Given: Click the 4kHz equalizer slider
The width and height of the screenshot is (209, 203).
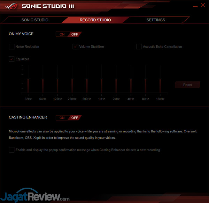Looking at the screenshot, I should pos(131,79).
